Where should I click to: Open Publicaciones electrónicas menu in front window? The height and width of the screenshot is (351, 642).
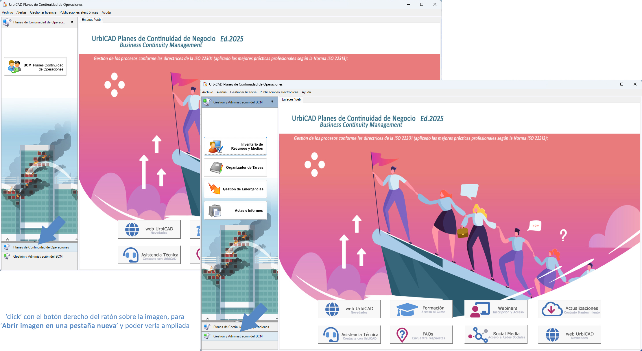pyautogui.click(x=279, y=92)
